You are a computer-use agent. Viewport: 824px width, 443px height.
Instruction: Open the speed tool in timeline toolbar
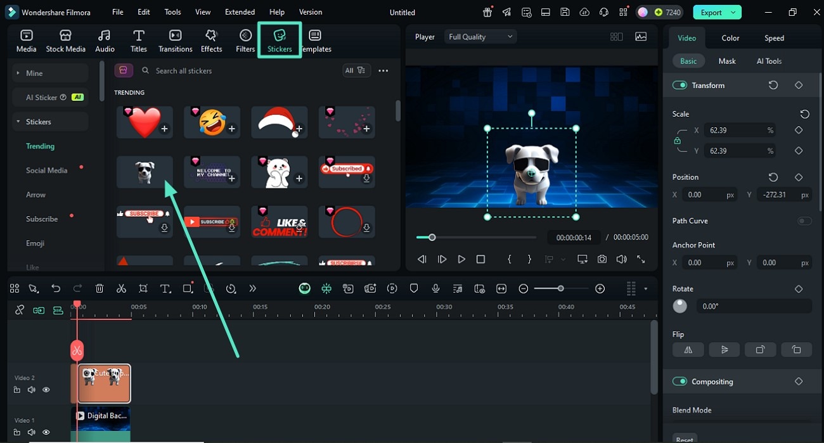[x=231, y=288]
